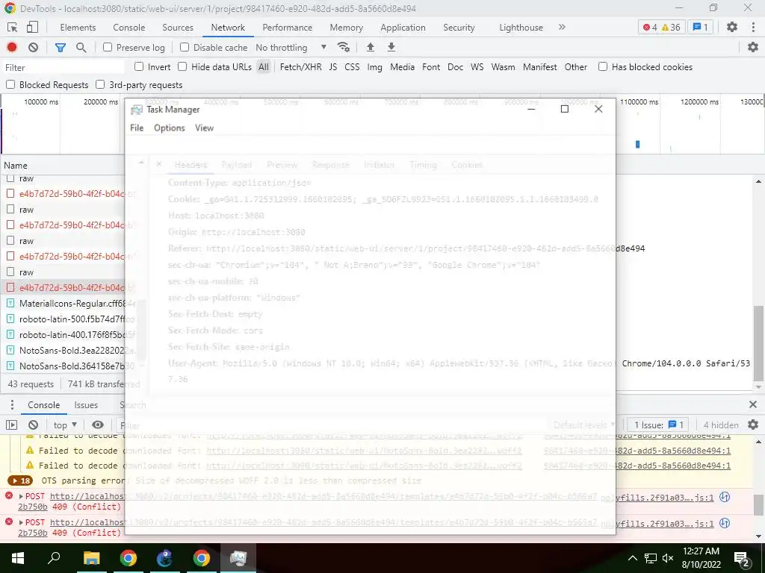
Task: Open the Performance tab
Action: (288, 28)
